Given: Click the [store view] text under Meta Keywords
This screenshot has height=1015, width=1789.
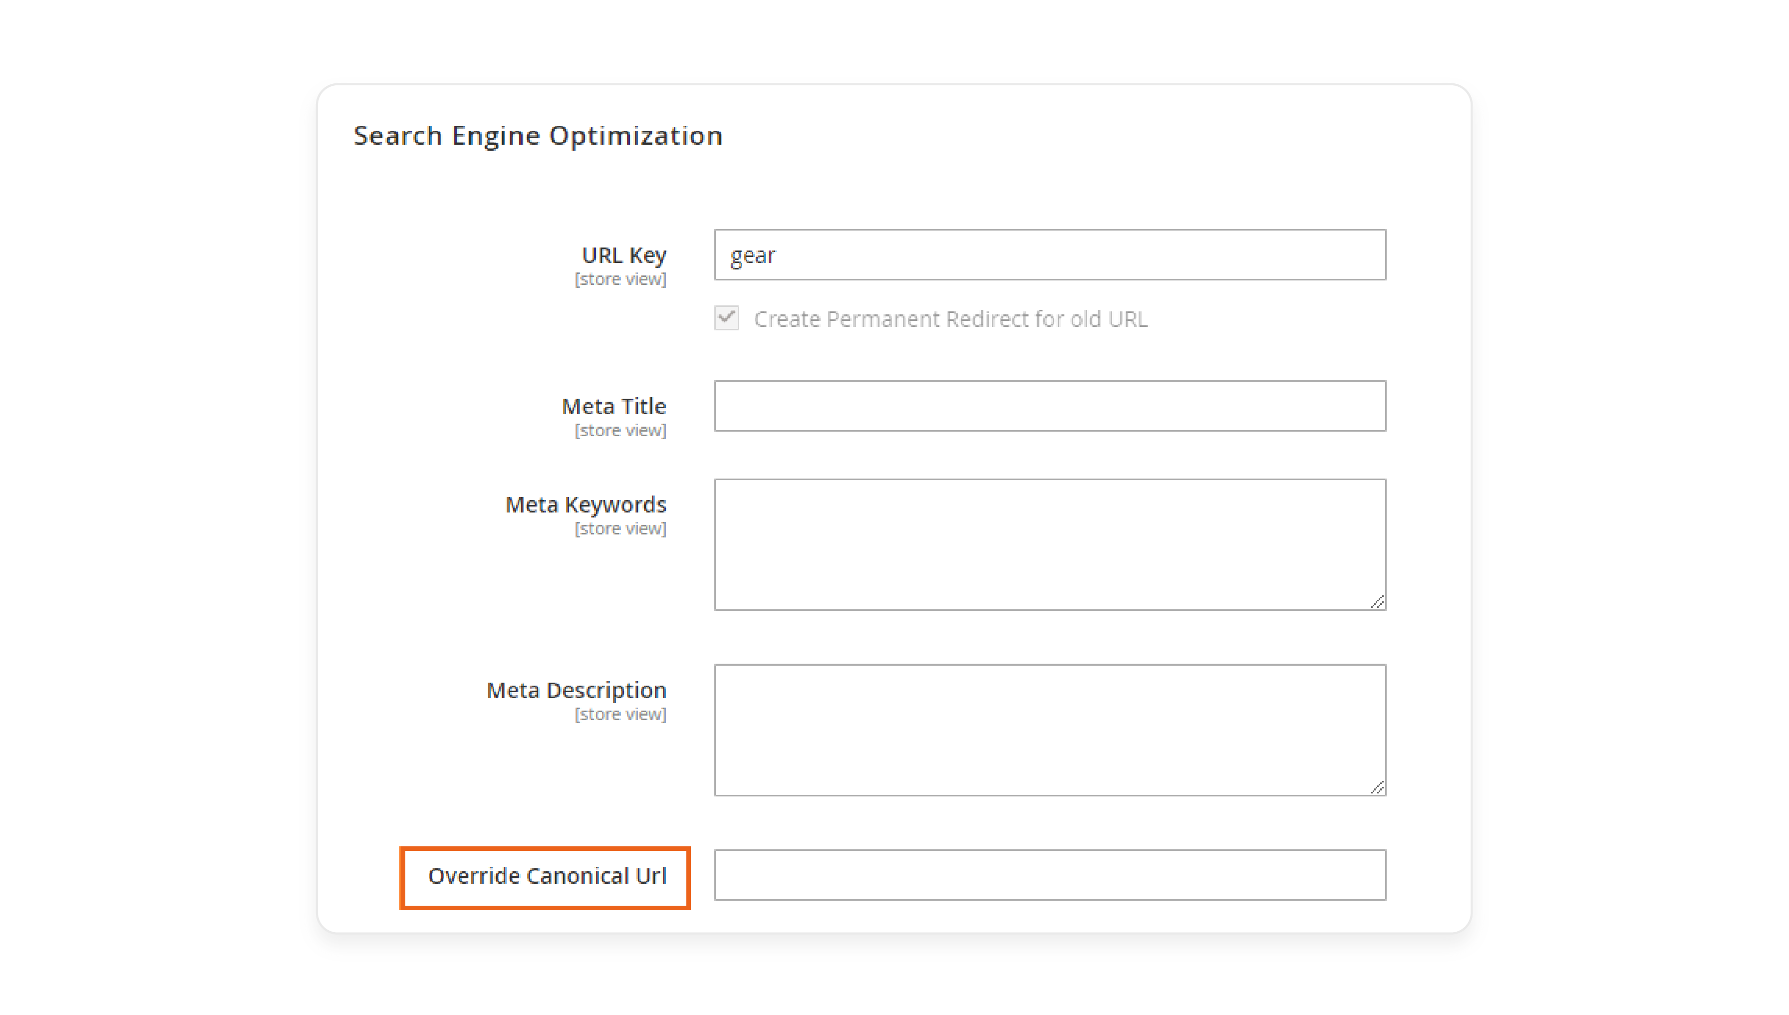Looking at the screenshot, I should click(x=620, y=528).
